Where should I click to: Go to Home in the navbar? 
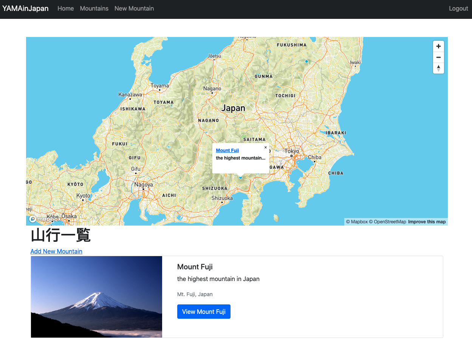coord(66,8)
